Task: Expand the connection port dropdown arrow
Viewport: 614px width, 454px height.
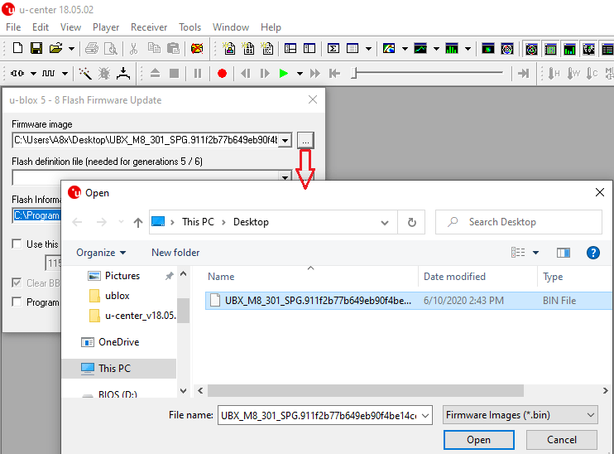Action: 34,73
